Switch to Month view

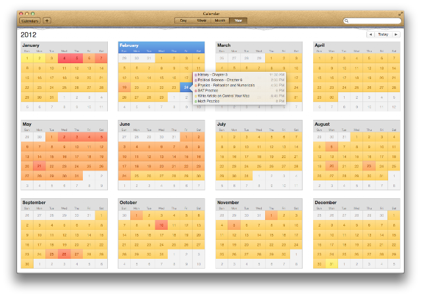coord(220,20)
